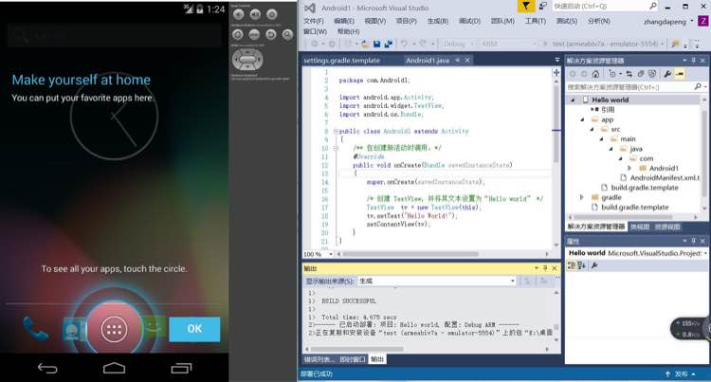711x382 pixels.
Task: Click Home icon in Solution Explorer toolbar
Action: (x=595, y=74)
